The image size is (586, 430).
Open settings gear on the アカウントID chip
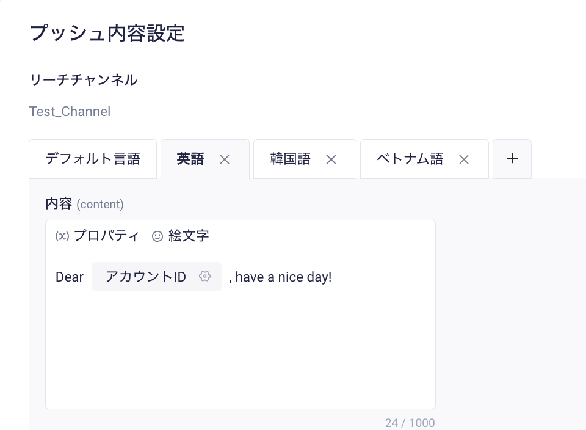(205, 276)
